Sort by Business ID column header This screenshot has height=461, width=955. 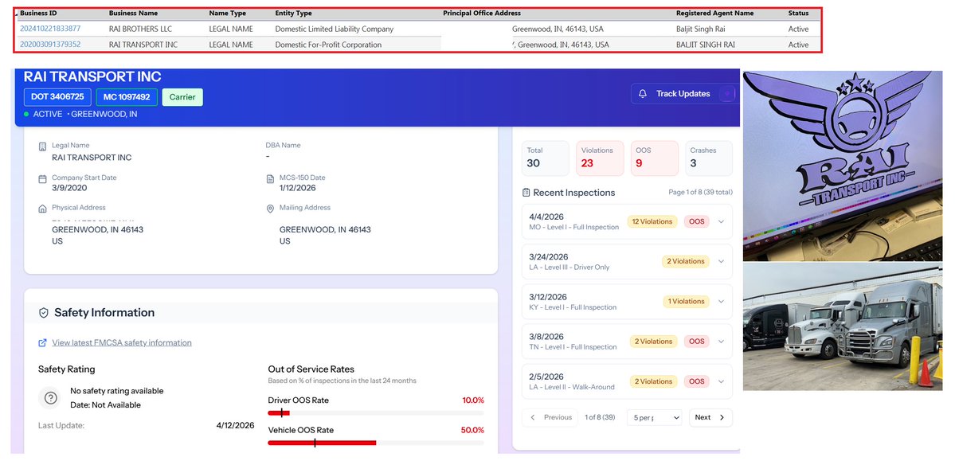tap(38, 13)
